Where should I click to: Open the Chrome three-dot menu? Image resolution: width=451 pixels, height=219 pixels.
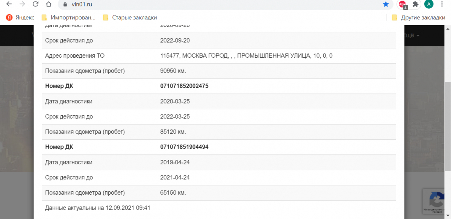[x=442, y=4]
